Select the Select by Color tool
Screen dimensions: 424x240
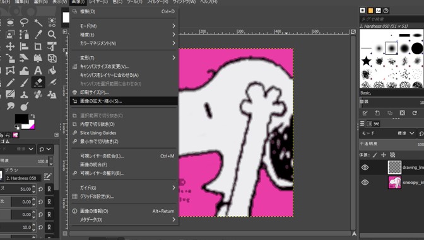pos(52,23)
